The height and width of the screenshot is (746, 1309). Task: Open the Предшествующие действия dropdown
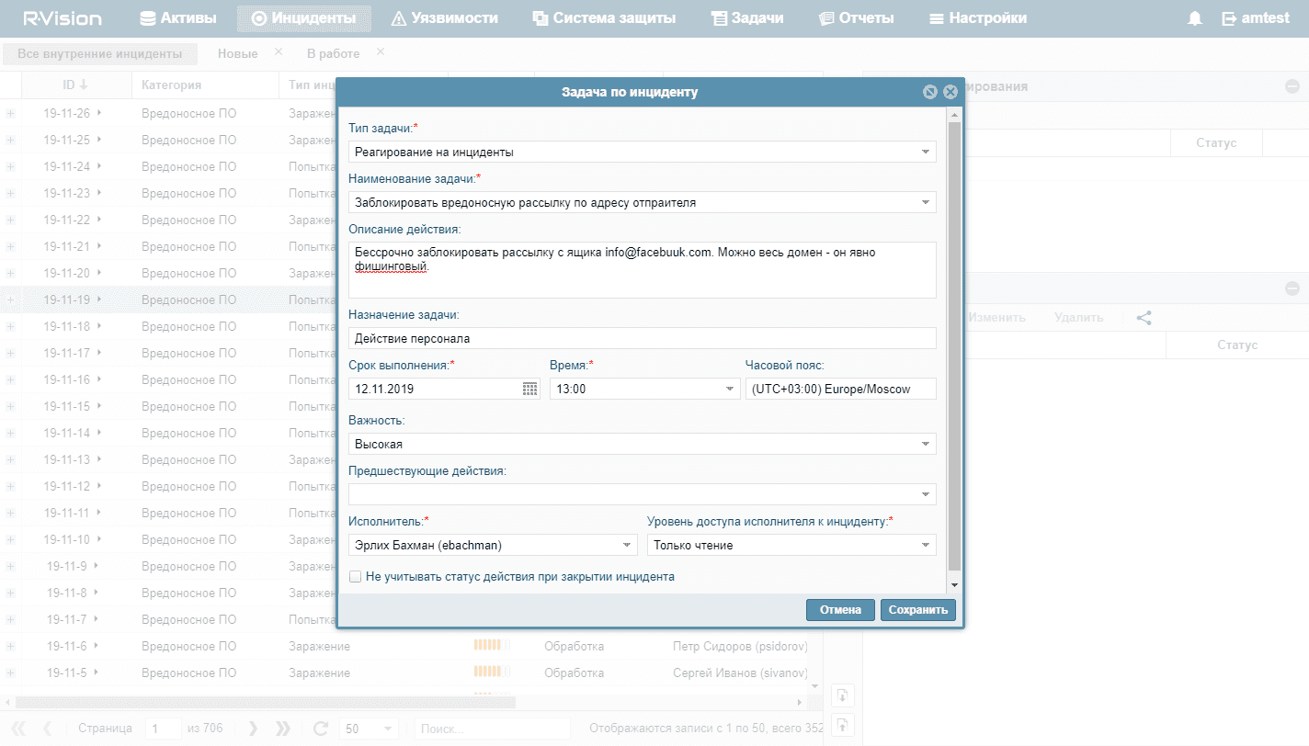pyautogui.click(x=925, y=494)
